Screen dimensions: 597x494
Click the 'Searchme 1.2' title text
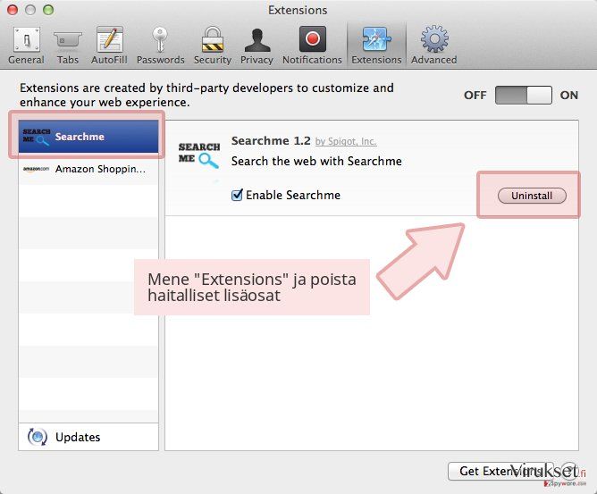click(271, 141)
